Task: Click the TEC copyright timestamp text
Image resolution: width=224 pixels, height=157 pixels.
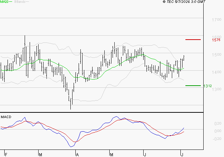Action: click(x=184, y=2)
